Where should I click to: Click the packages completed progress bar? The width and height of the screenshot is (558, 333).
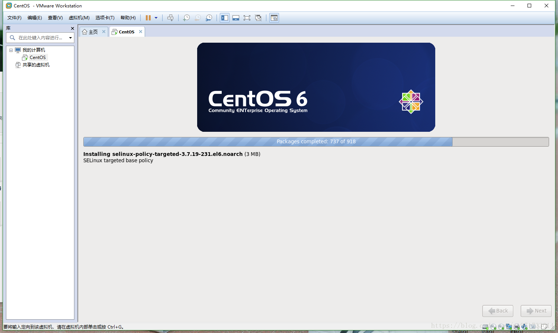(316, 142)
